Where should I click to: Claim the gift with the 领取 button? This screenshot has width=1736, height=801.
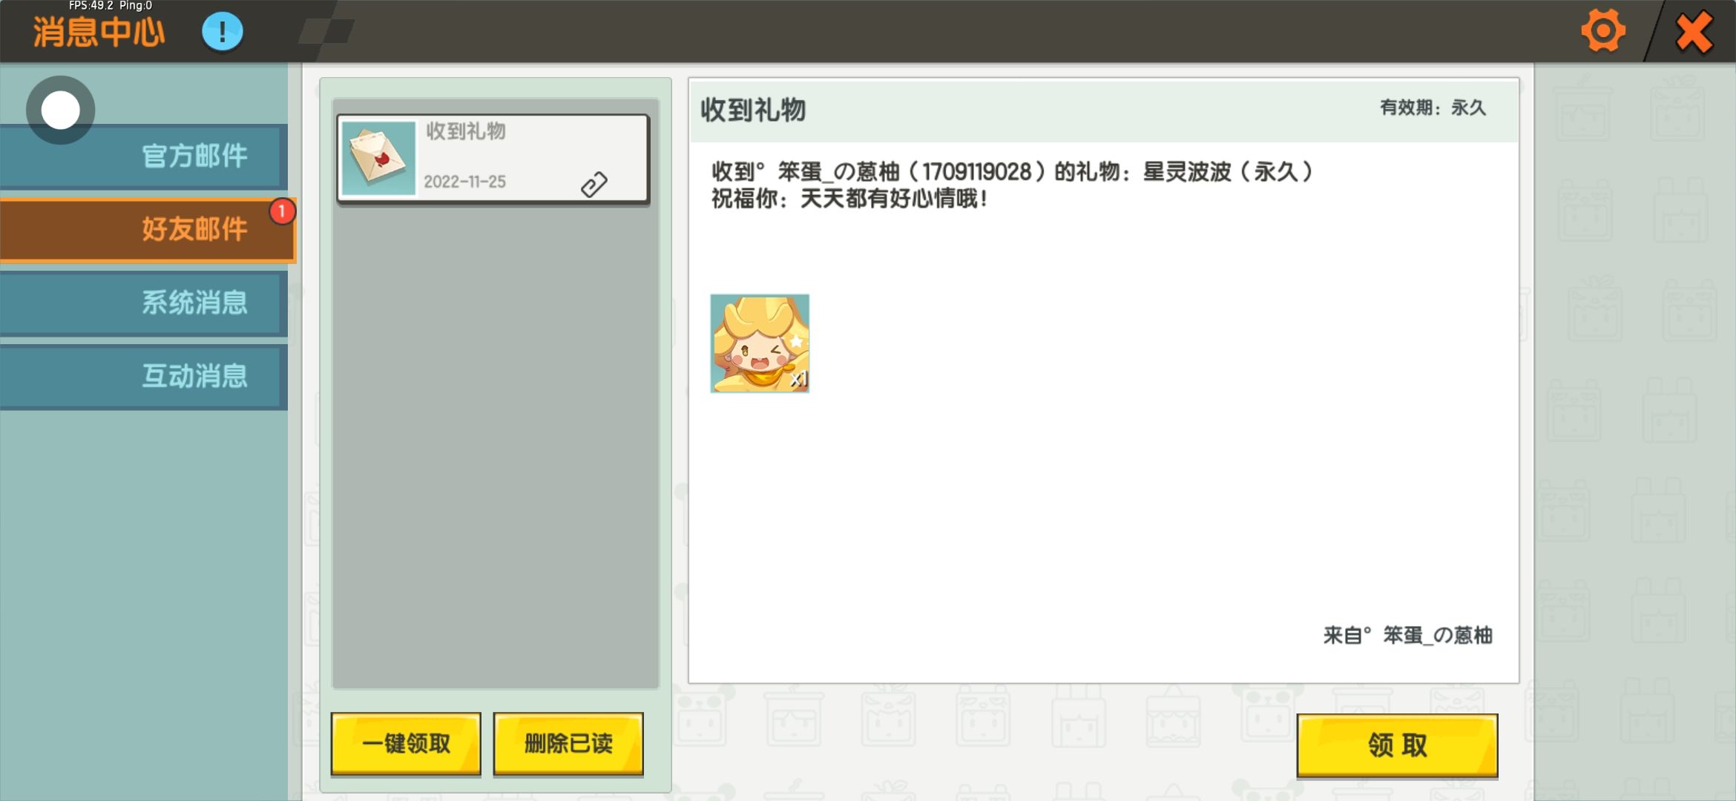click(1397, 745)
